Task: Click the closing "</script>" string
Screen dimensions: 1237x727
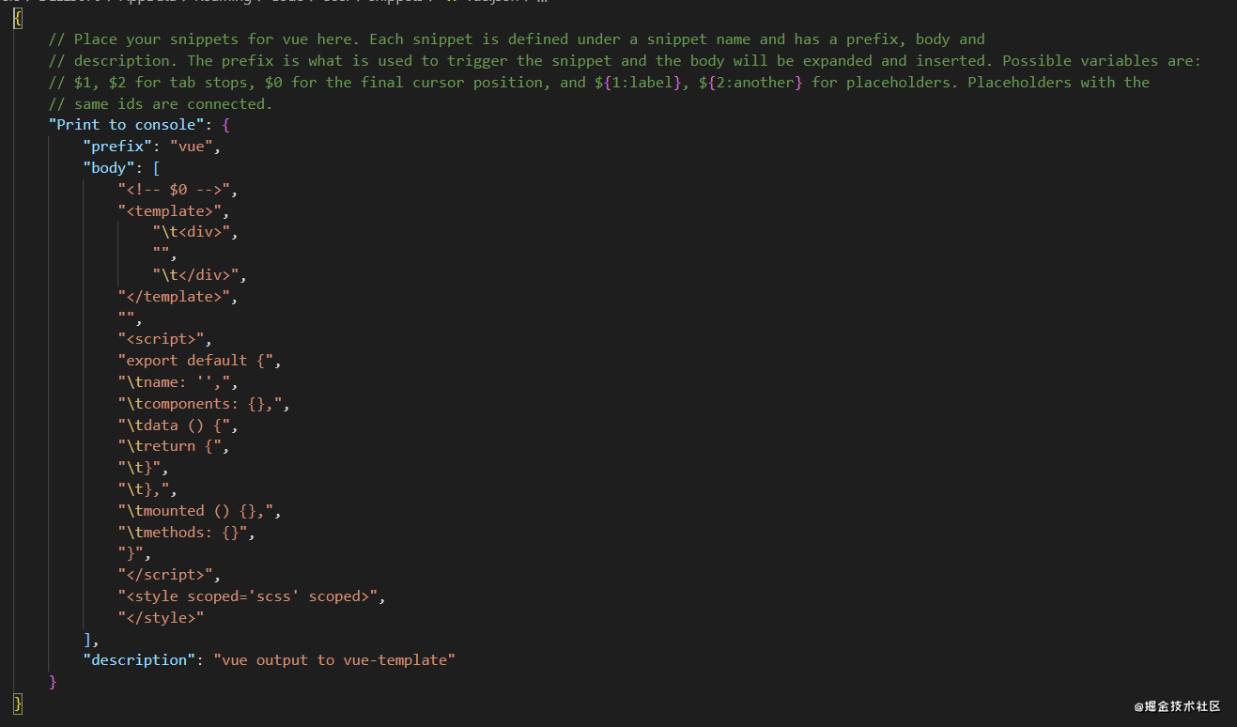Action: [x=169, y=575]
